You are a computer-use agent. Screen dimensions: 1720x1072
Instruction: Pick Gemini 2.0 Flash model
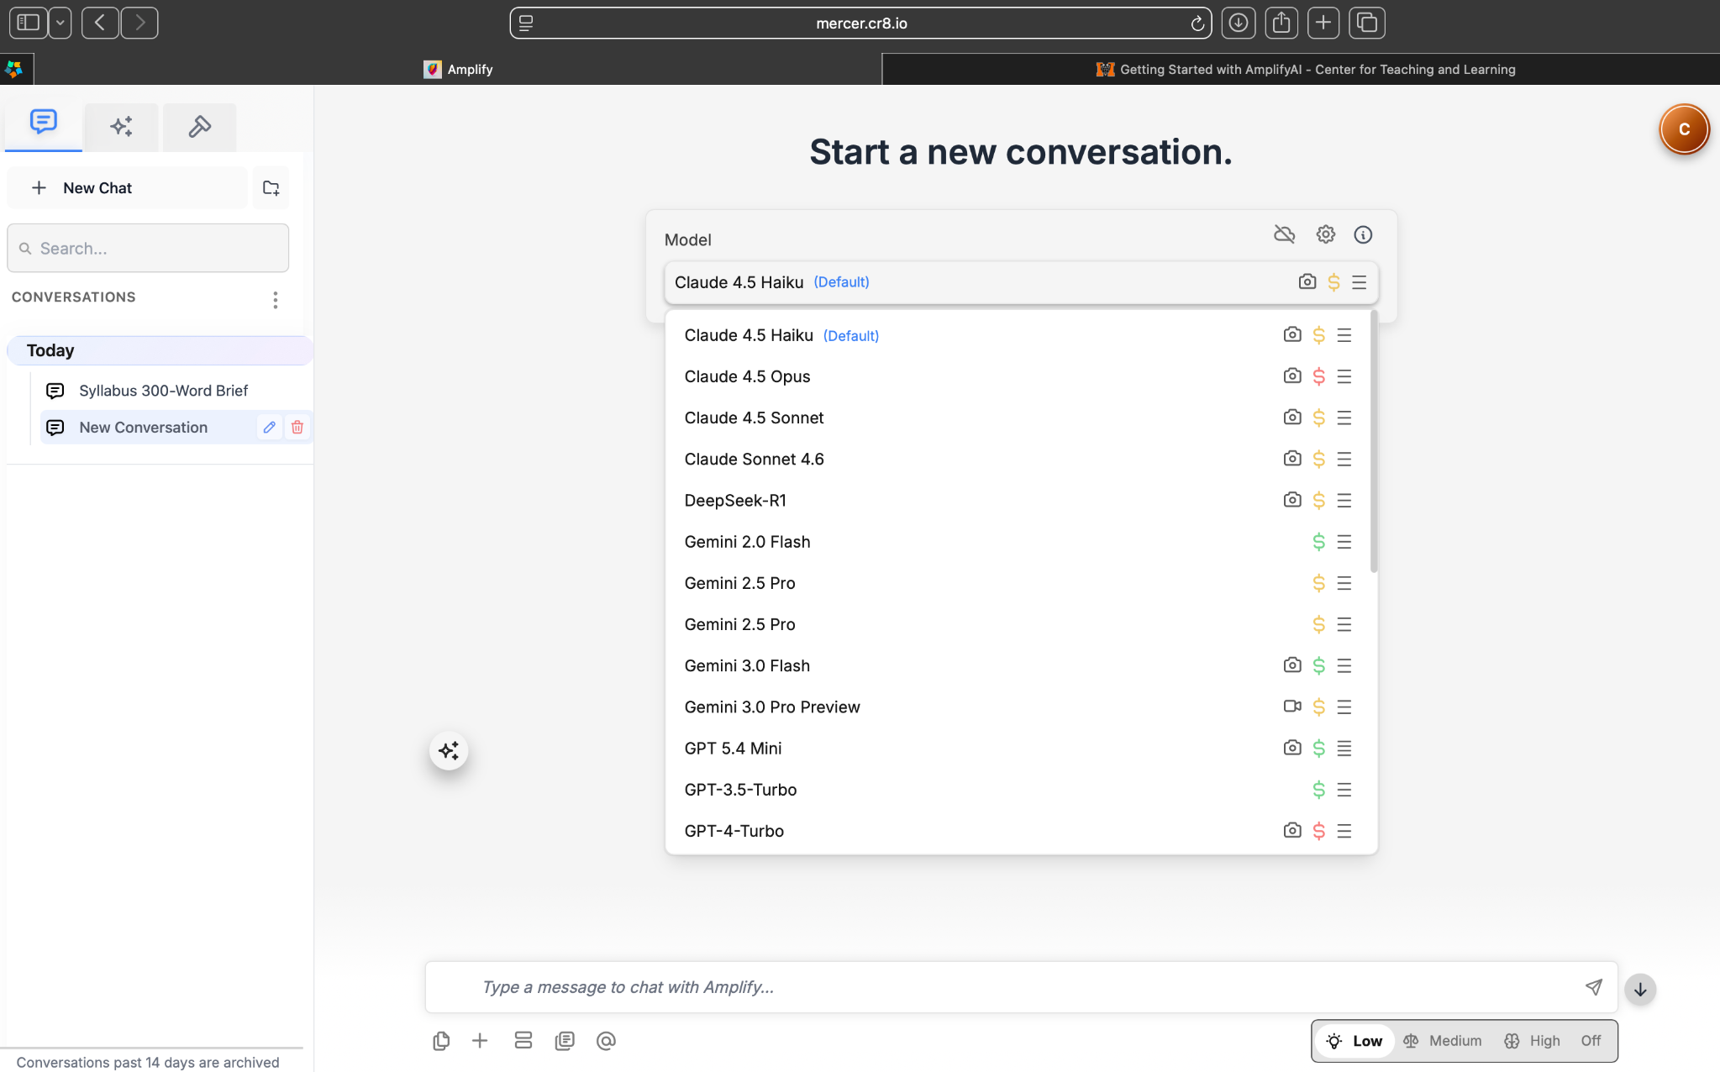(1017, 542)
